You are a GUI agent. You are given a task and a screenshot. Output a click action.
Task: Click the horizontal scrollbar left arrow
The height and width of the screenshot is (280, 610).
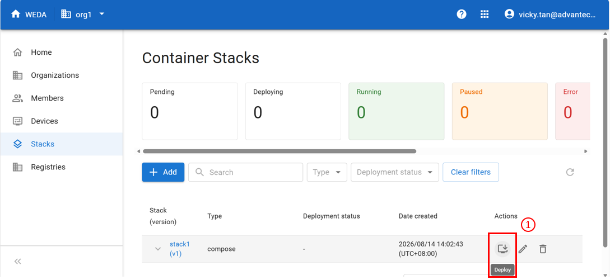click(x=138, y=151)
